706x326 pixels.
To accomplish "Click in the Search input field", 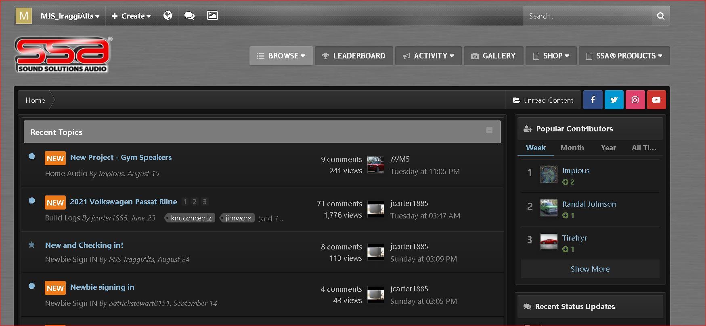I will coord(588,16).
